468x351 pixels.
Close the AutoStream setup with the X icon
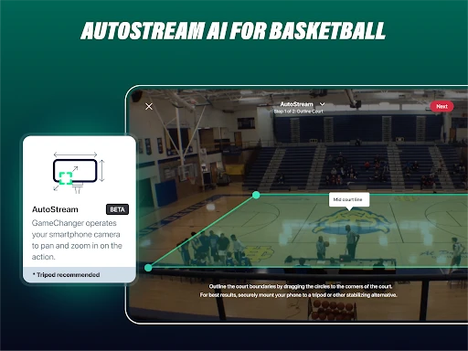tap(149, 106)
